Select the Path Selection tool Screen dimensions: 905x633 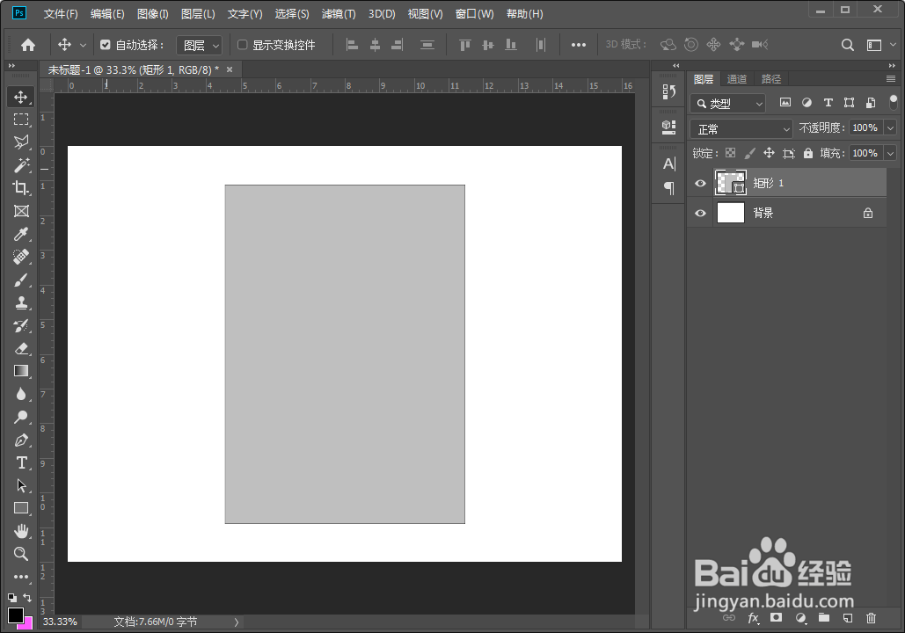click(21, 485)
